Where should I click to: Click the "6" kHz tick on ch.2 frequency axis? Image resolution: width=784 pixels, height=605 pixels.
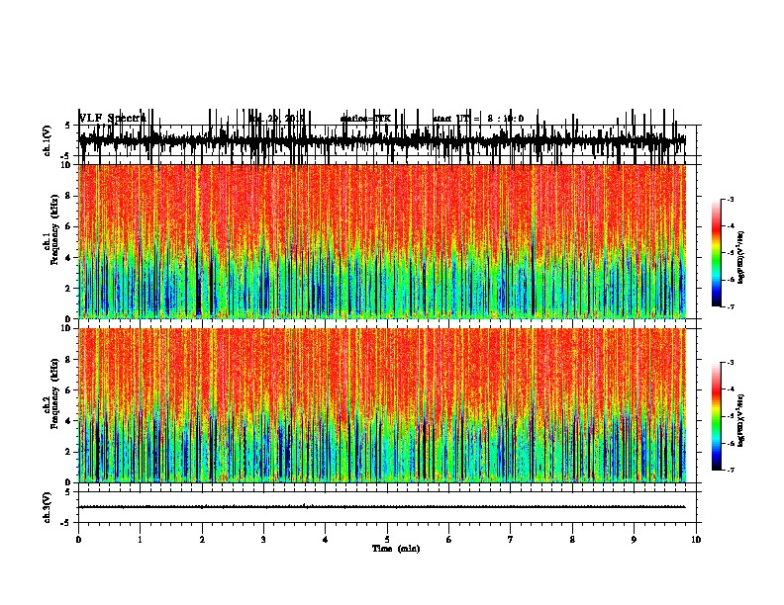tap(69, 390)
